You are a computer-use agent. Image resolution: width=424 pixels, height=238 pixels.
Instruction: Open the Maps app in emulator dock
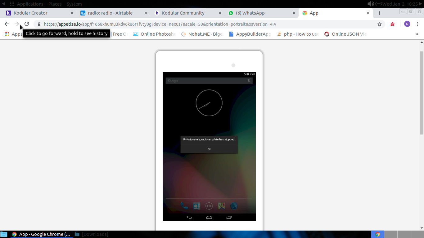pos(221,206)
